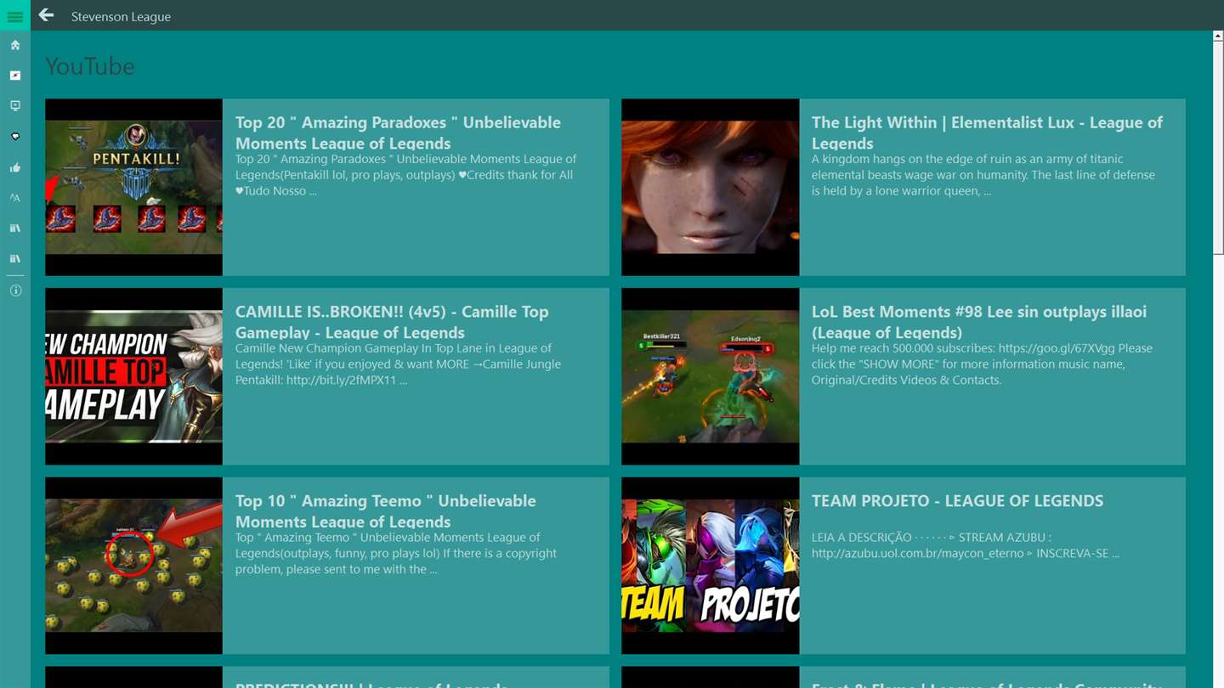This screenshot has width=1224, height=688.
Task: Open the Team Projeto thumbnail
Action: (x=711, y=566)
